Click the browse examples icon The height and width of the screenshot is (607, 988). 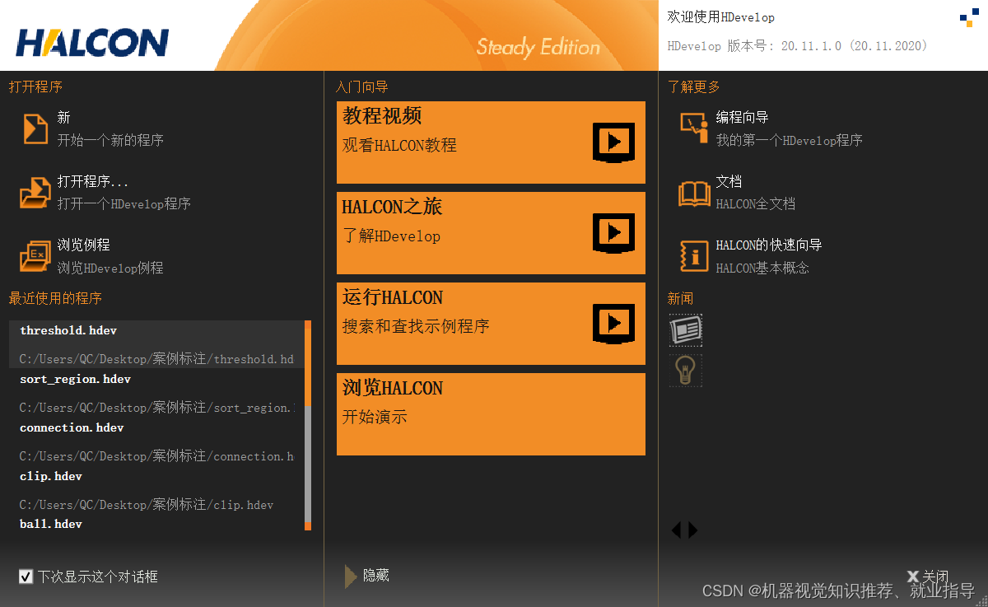35,256
